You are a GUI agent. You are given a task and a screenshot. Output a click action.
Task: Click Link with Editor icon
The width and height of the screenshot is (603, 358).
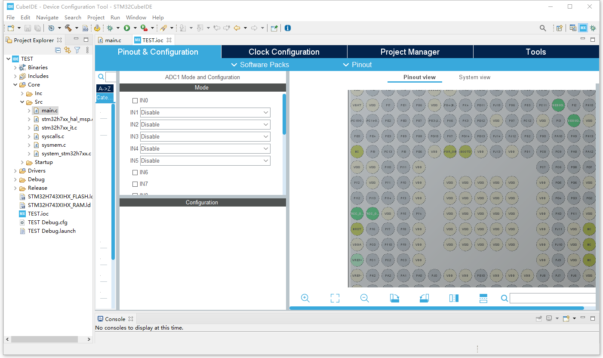[x=68, y=50]
